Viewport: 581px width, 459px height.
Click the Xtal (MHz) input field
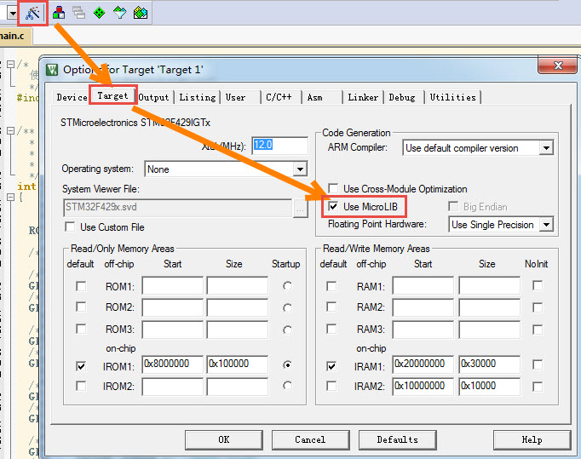pos(280,146)
